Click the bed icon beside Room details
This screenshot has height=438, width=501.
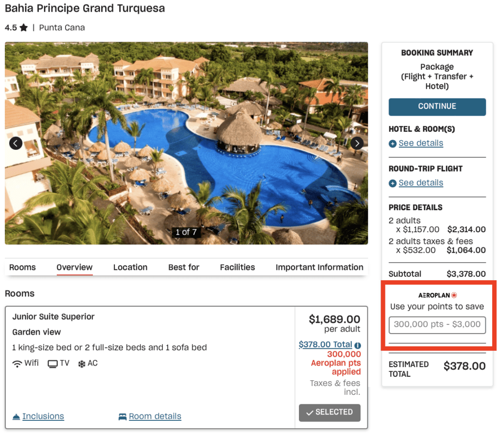pos(122,416)
